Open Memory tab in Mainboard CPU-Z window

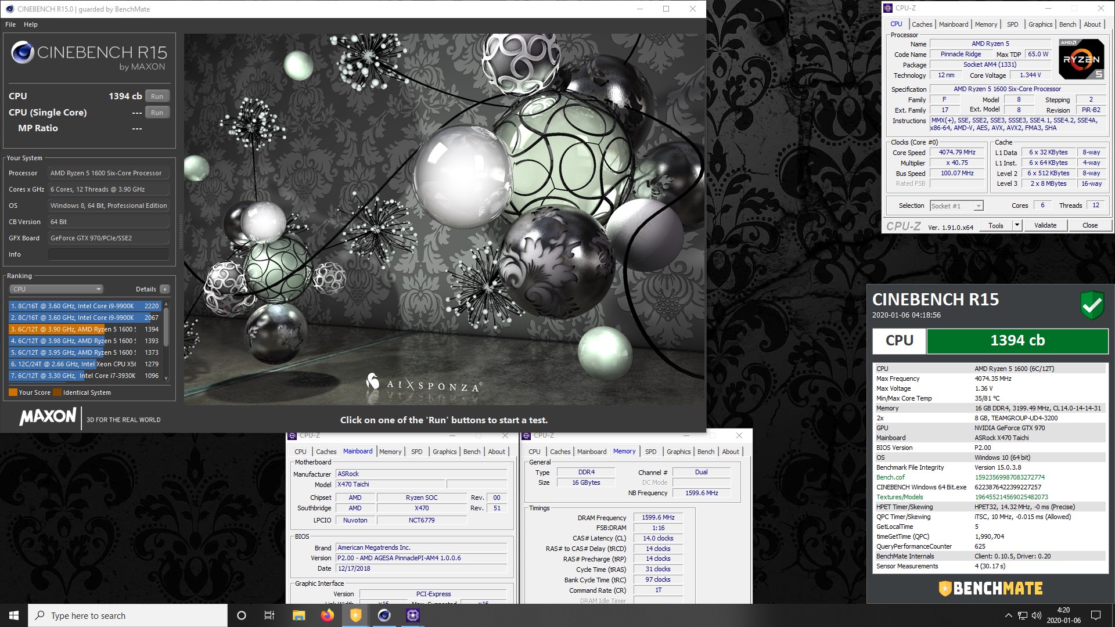(390, 452)
